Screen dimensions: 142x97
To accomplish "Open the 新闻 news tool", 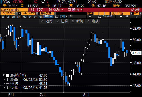I will tap(77, 21).
